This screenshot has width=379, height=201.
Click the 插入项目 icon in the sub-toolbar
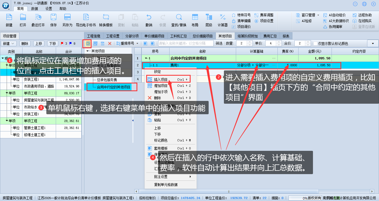click(88, 44)
